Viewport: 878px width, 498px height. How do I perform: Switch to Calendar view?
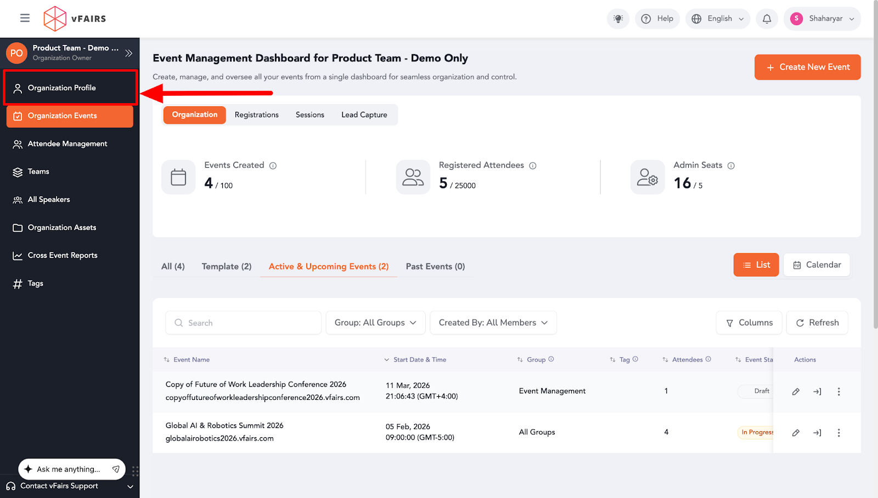pos(817,265)
